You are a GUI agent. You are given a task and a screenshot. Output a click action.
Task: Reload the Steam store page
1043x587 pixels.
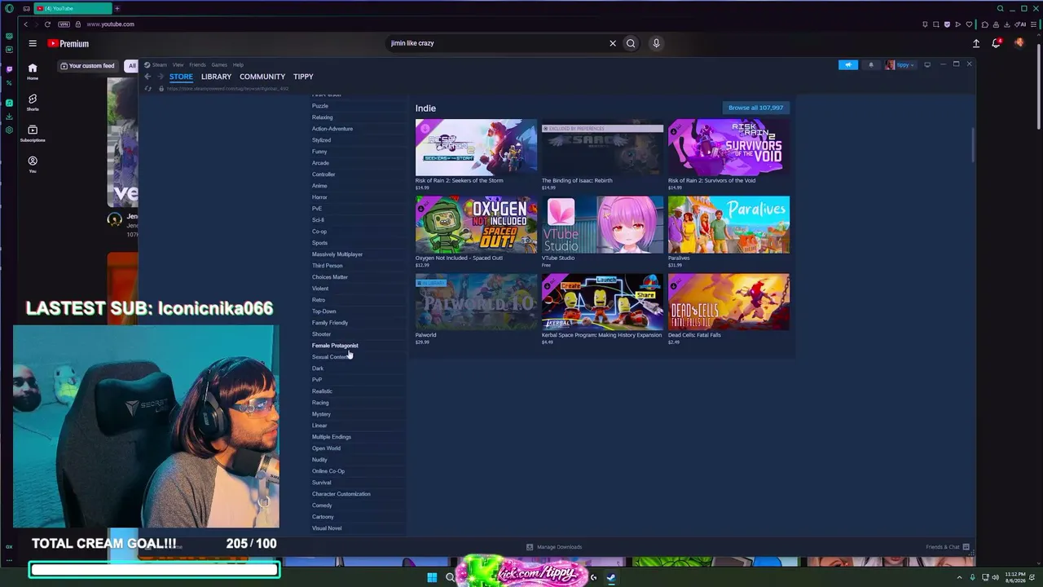(x=147, y=88)
